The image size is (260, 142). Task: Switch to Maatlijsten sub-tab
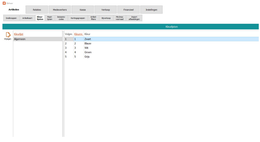click(50, 18)
